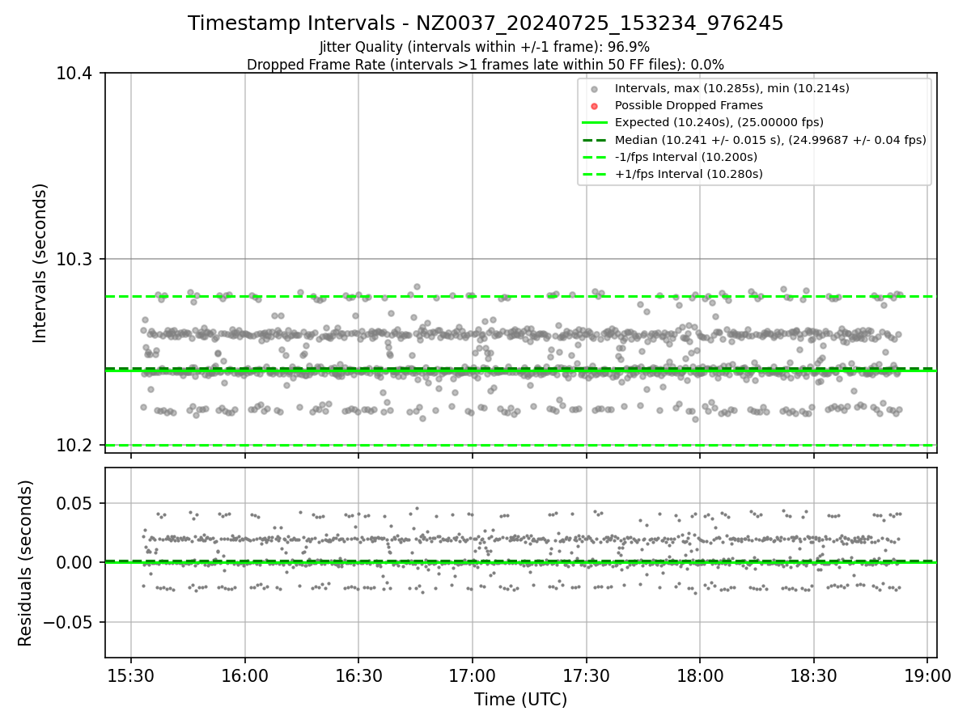The height and width of the screenshot is (728, 971).
Task: Select the 'Jitter Quality (intervals within +/-1 frame): 96.9%' subtitle
Action: click(x=485, y=47)
